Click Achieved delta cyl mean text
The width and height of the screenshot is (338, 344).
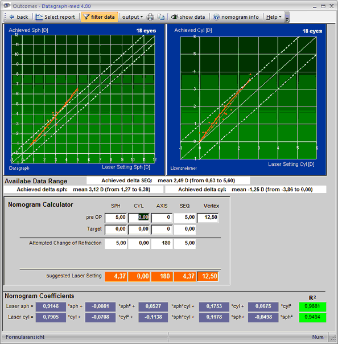(x=245, y=190)
